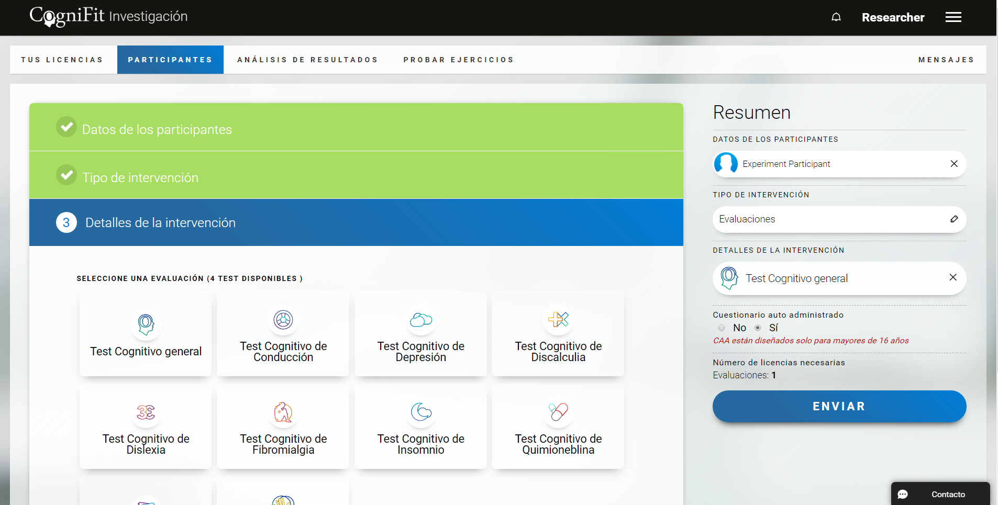Click the green check beside Datos de los participantes

coord(66,127)
